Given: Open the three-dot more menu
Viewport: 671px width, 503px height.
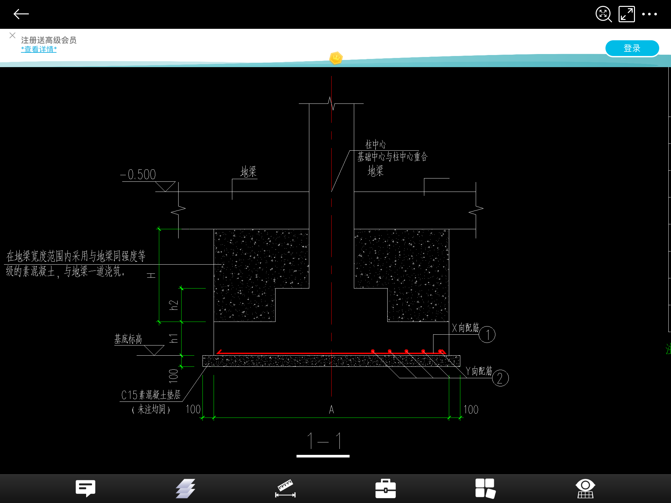Looking at the screenshot, I should point(649,14).
